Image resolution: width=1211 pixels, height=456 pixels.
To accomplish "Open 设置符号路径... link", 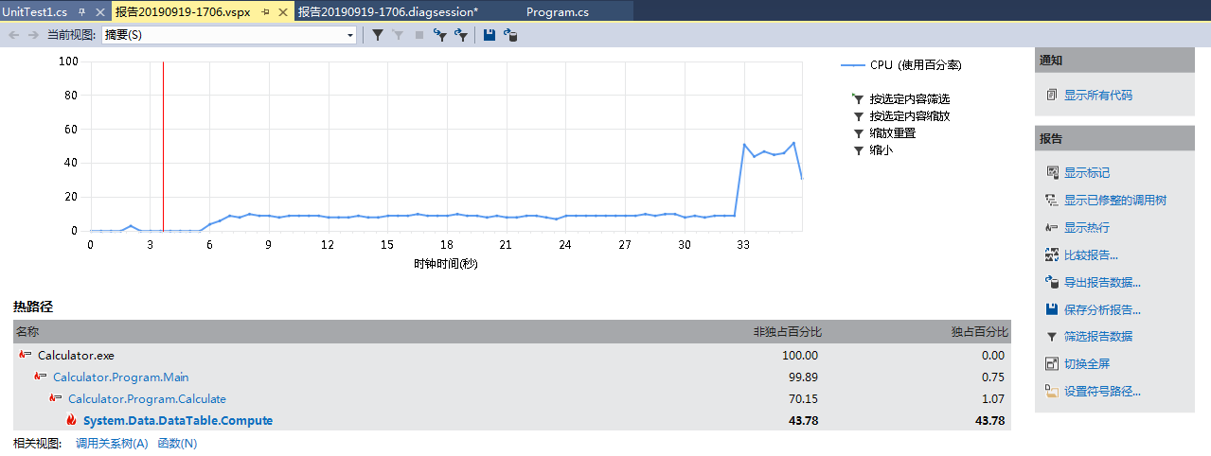I will click(1103, 392).
